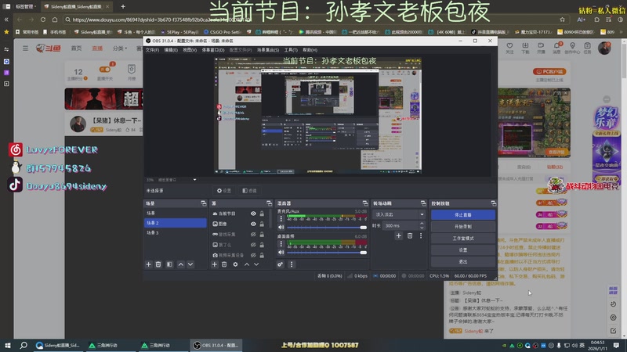Open source properties gear in Sources panel toolbar

click(236, 264)
